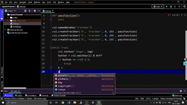The width and height of the screenshot is (187, 105).
Task: Close the main.py editor tab
Action: 53,11
